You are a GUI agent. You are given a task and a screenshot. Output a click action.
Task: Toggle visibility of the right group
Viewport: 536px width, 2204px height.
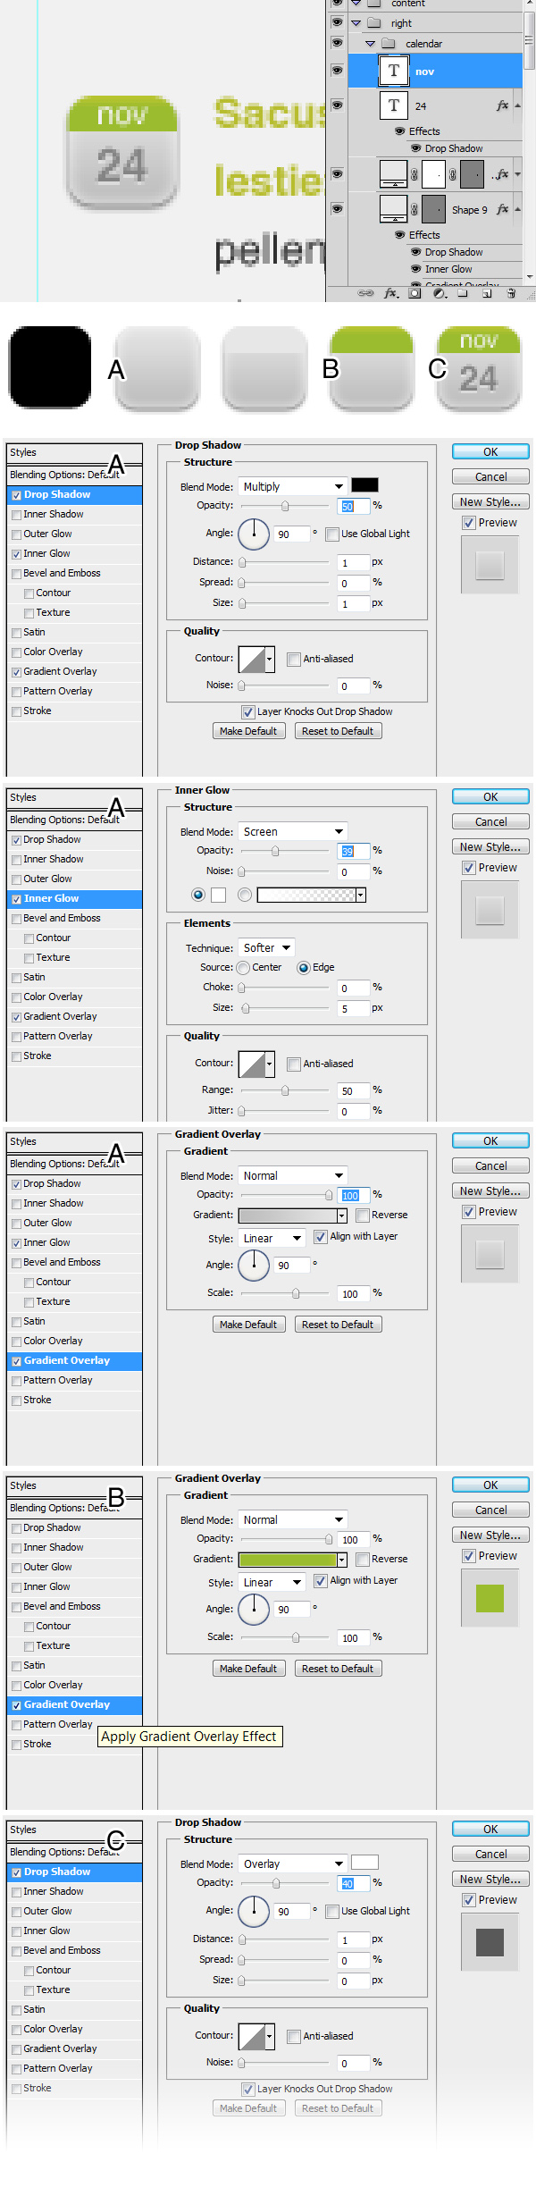coord(337,21)
